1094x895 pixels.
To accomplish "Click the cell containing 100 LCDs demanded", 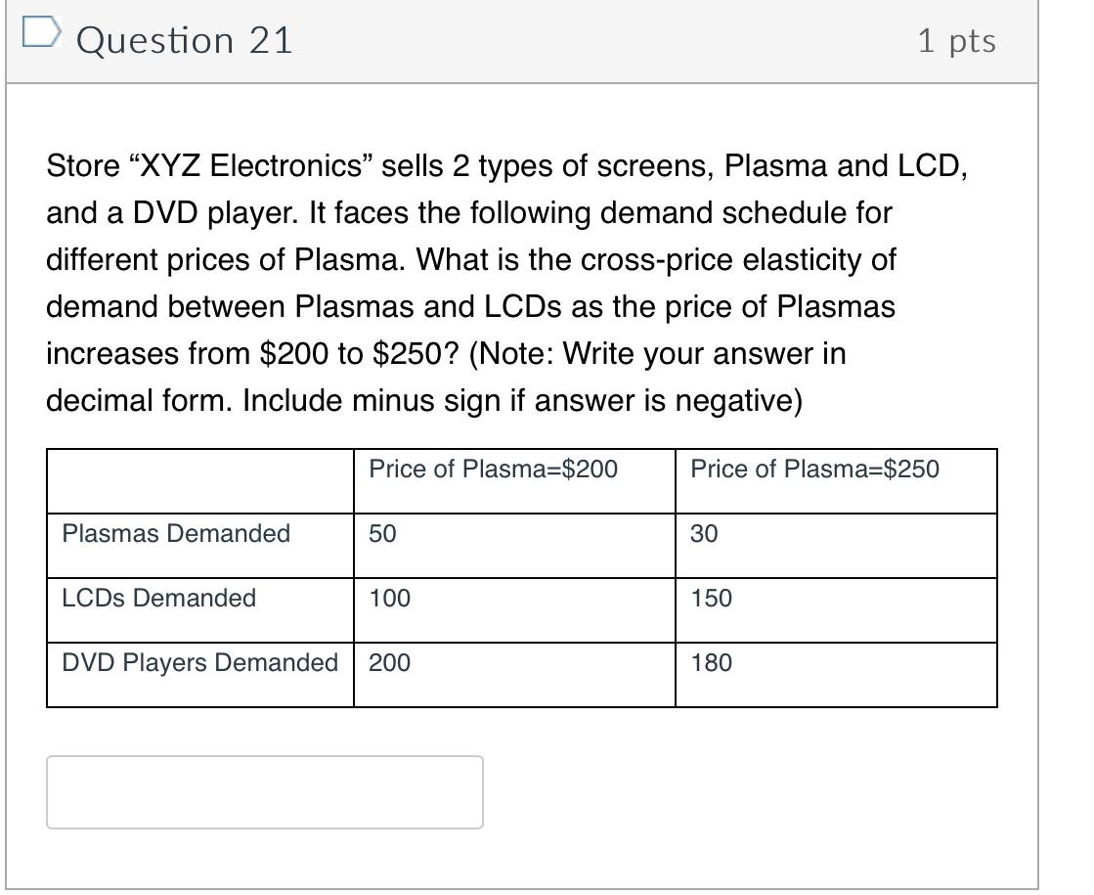I will click(x=388, y=599).
